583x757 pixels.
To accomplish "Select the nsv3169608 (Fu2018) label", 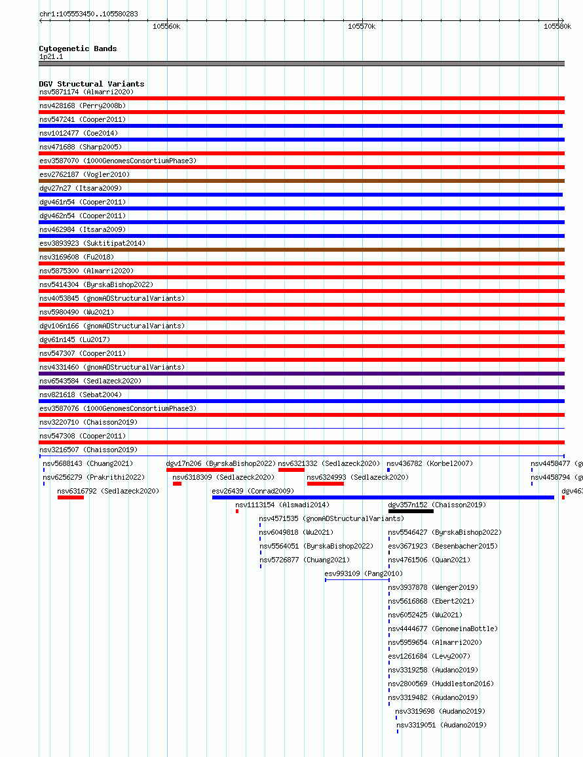I will pyautogui.click(x=77, y=257).
